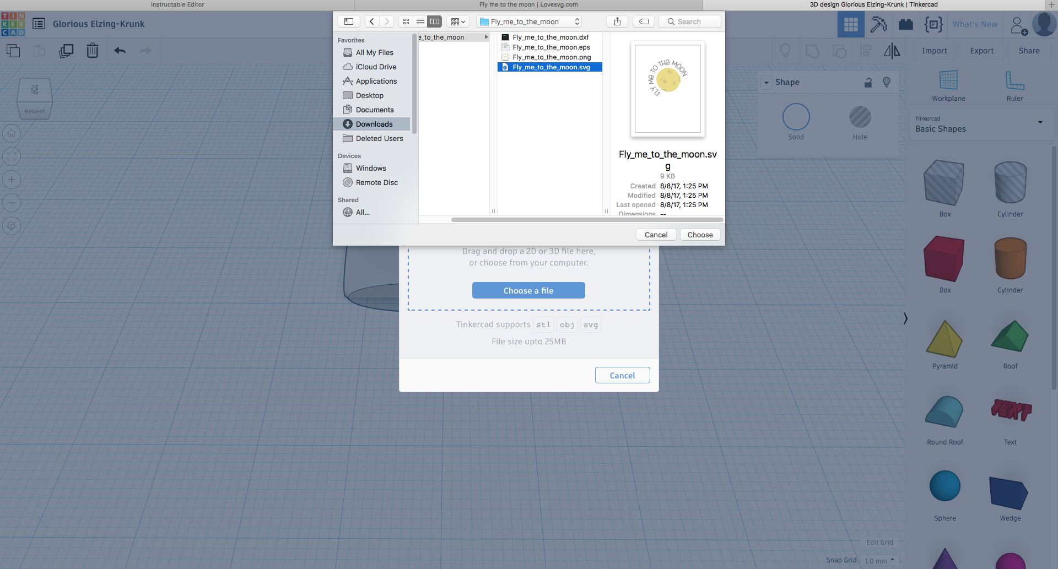Click the SVG file preview thumbnail
The image size is (1058, 569).
[x=668, y=89]
